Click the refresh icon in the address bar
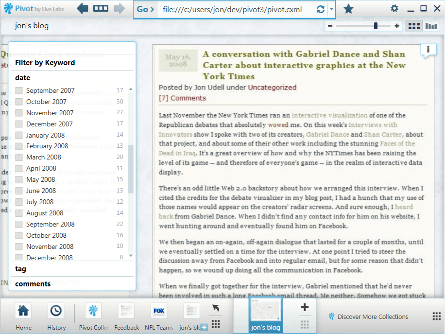445x334 pixels. click(x=321, y=9)
